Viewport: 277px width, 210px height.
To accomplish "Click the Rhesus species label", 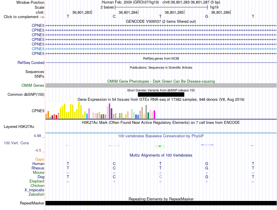I will tap(38, 168).
